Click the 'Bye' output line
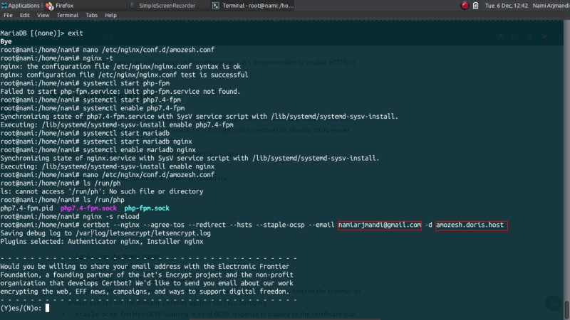Image resolution: width=570 pixels, height=320 pixels. coord(6,41)
